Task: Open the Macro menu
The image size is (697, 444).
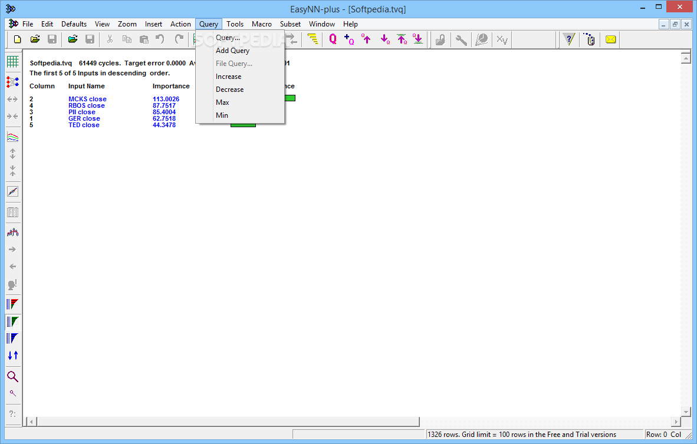Action: (262, 24)
